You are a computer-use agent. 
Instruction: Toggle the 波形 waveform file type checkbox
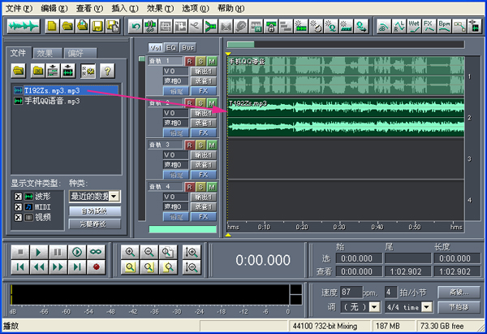click(x=19, y=197)
